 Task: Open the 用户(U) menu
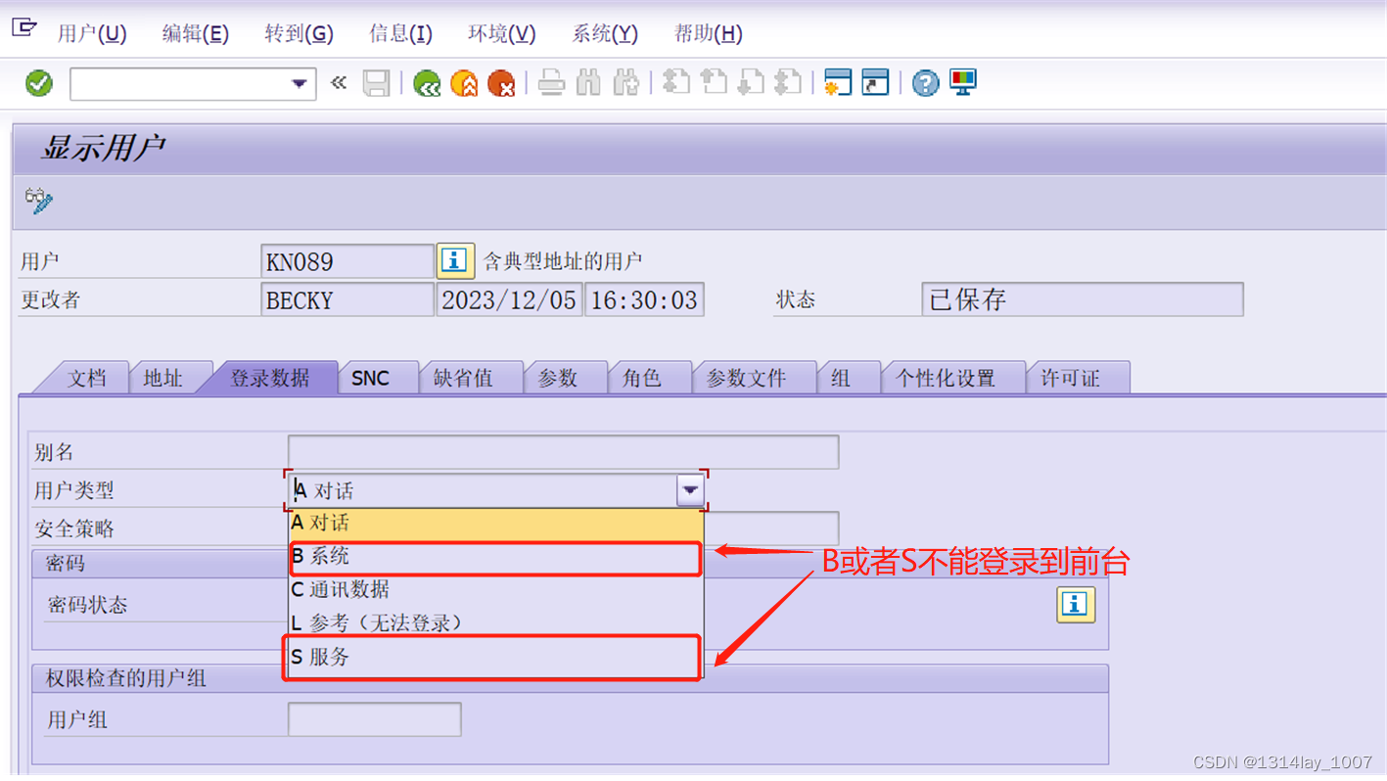pyautogui.click(x=92, y=33)
